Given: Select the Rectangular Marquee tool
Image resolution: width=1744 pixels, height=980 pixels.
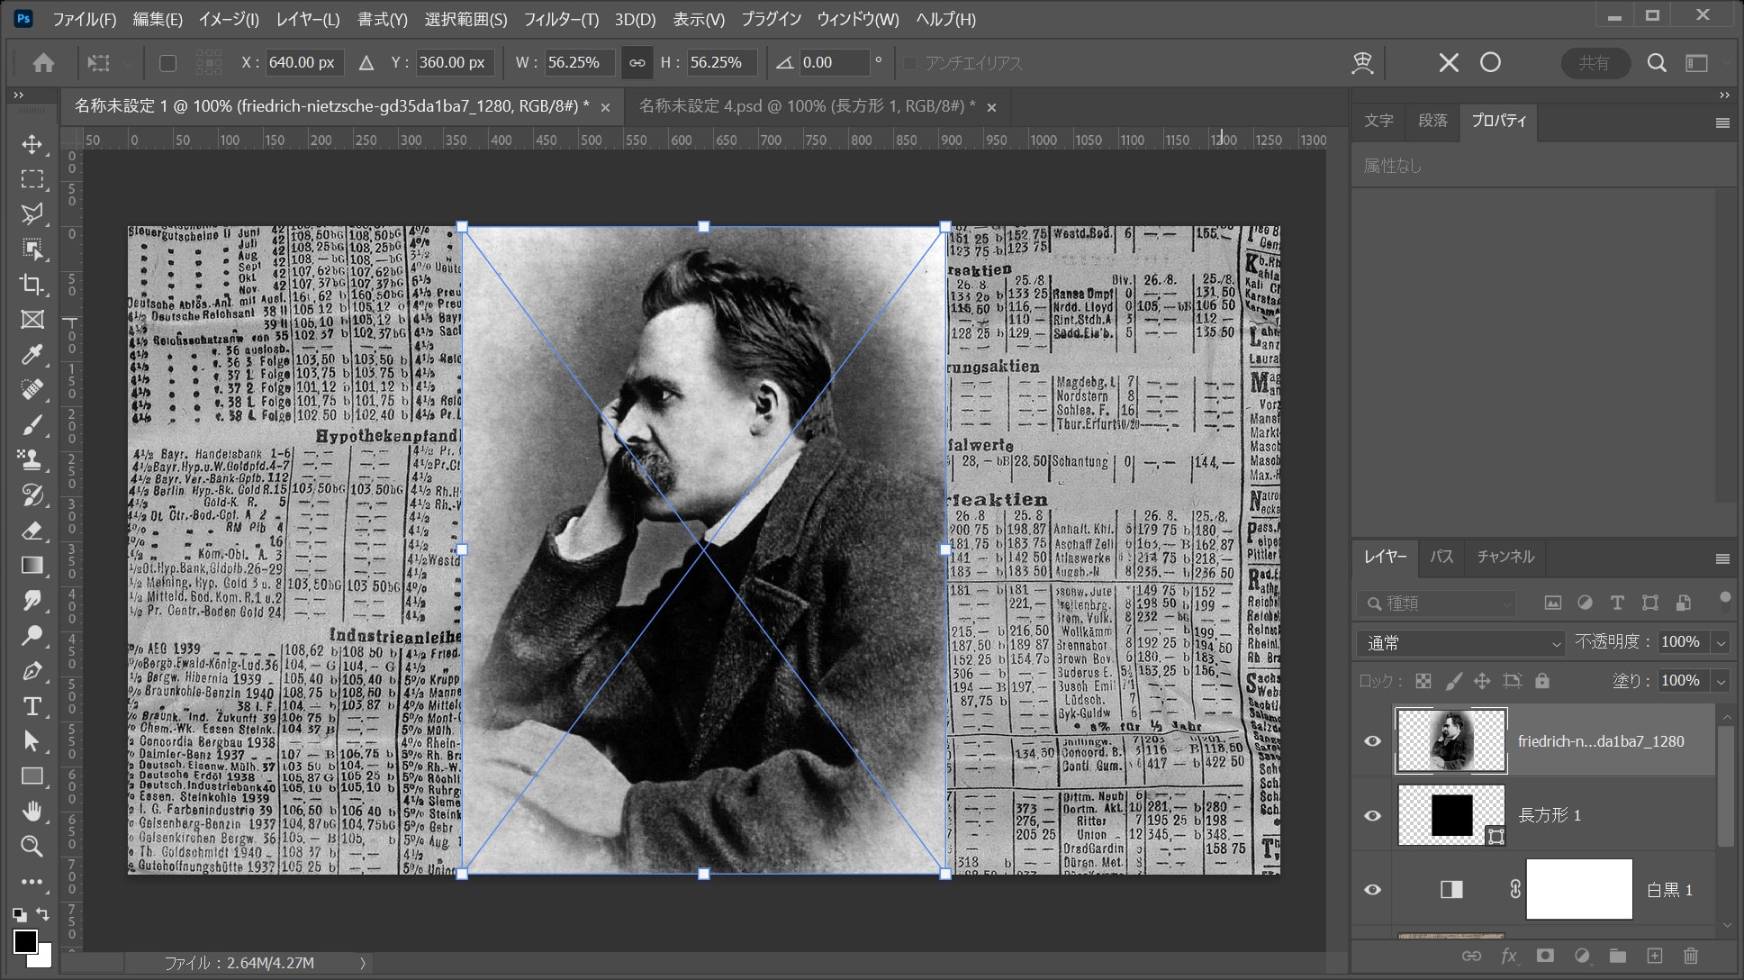Looking at the screenshot, I should click(32, 179).
